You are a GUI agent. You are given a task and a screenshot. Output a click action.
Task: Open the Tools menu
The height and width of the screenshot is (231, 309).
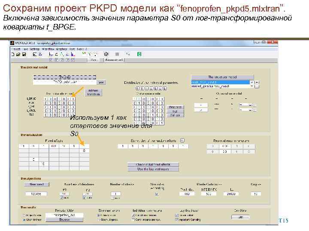[x=80, y=49]
